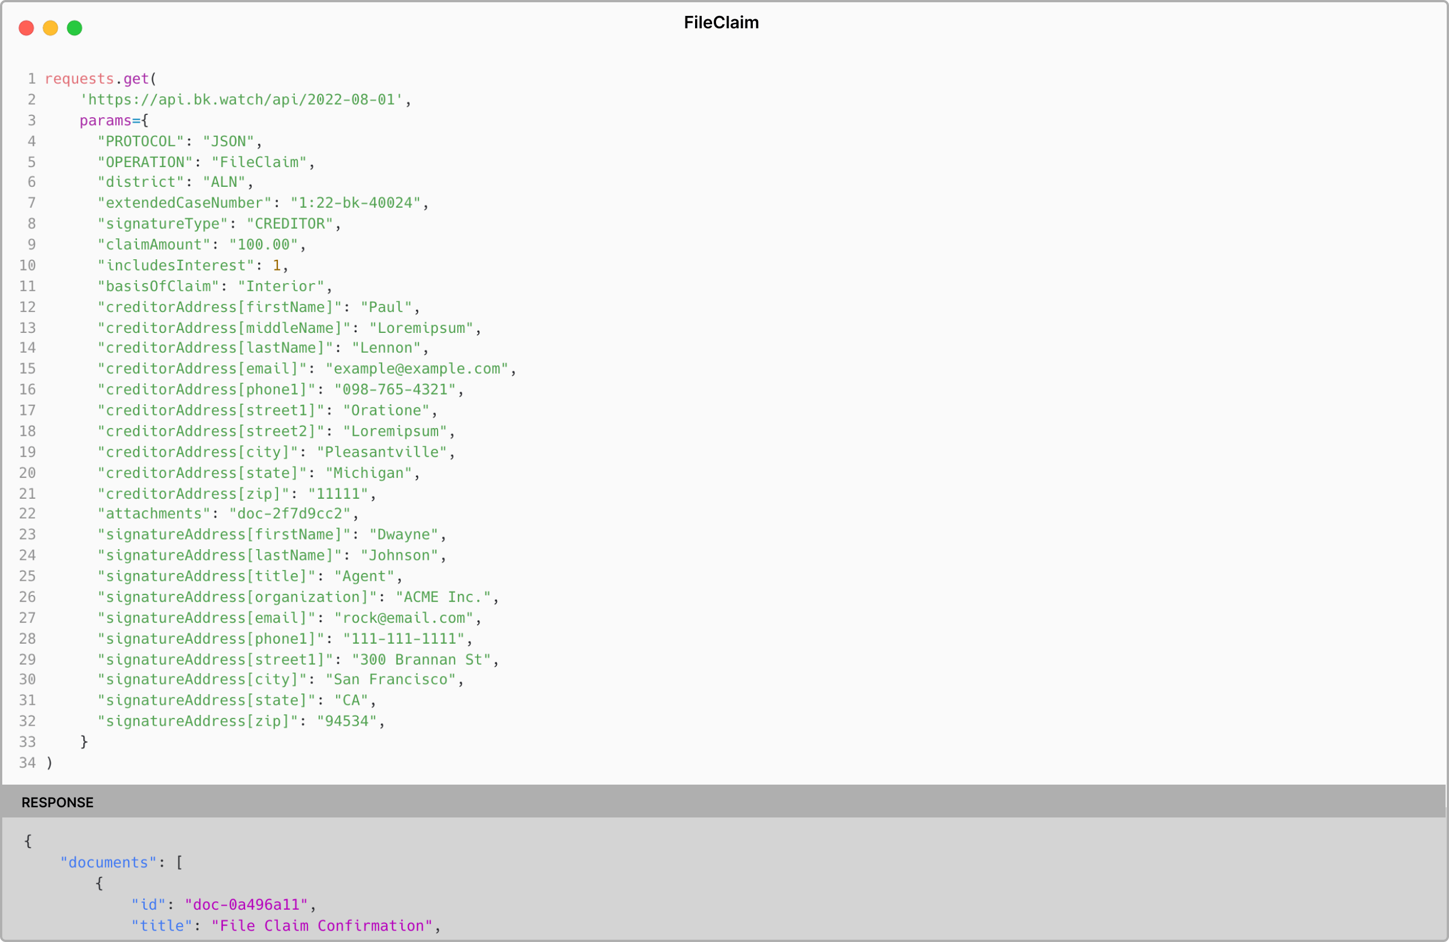The image size is (1449, 942).
Task: Click line number 34 in gutter
Action: click(x=27, y=763)
